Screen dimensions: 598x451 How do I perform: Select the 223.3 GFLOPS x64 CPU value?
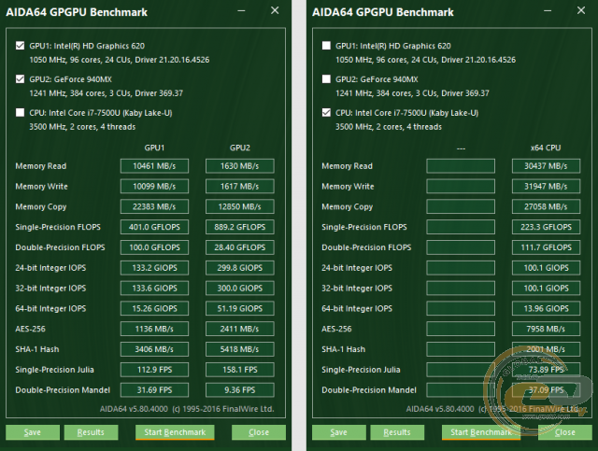coord(546,227)
